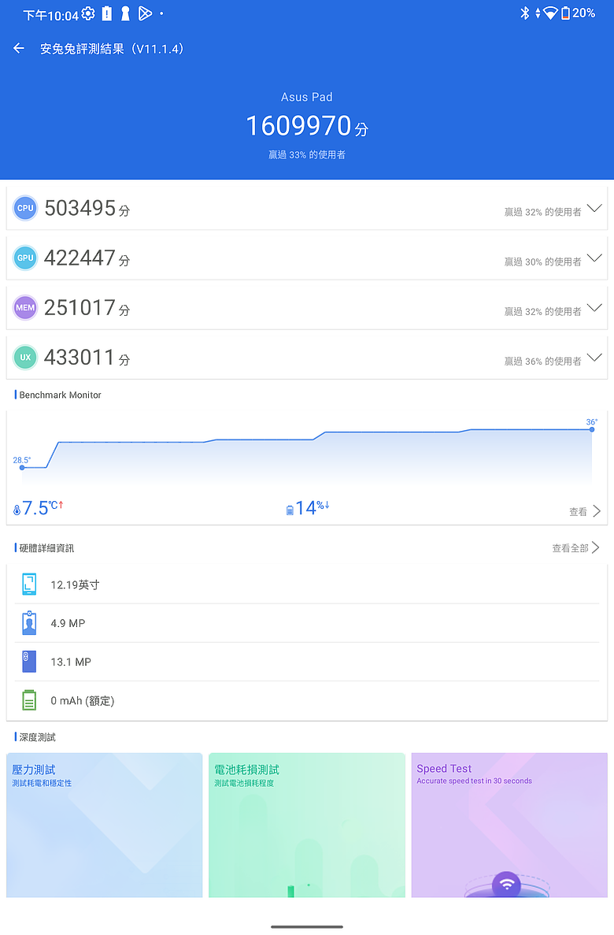
Task: Click the 12.19英寸 screen size row
Action: coord(307,584)
